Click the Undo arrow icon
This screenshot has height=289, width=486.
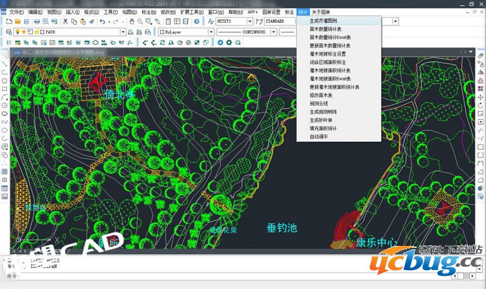coord(103,22)
